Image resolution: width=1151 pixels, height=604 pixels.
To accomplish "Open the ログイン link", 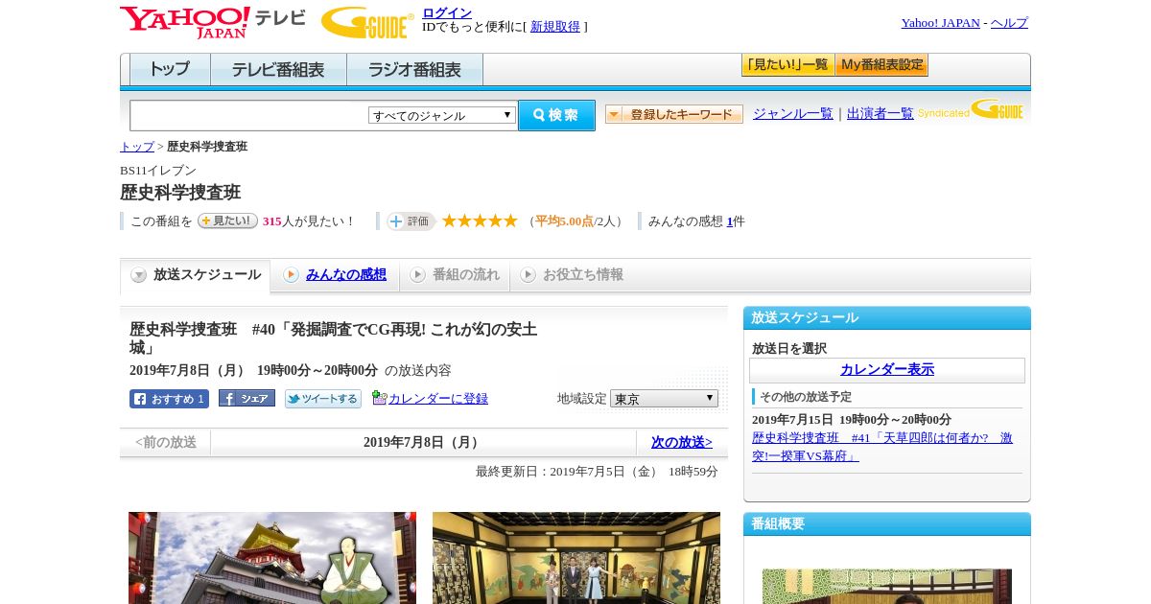I will point(447,12).
